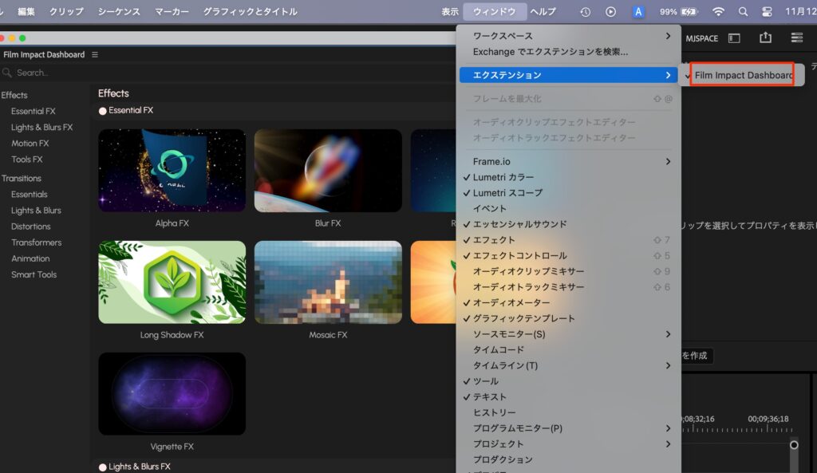Click the stacked panels icon at top right
The image size is (817, 473).
(796, 37)
